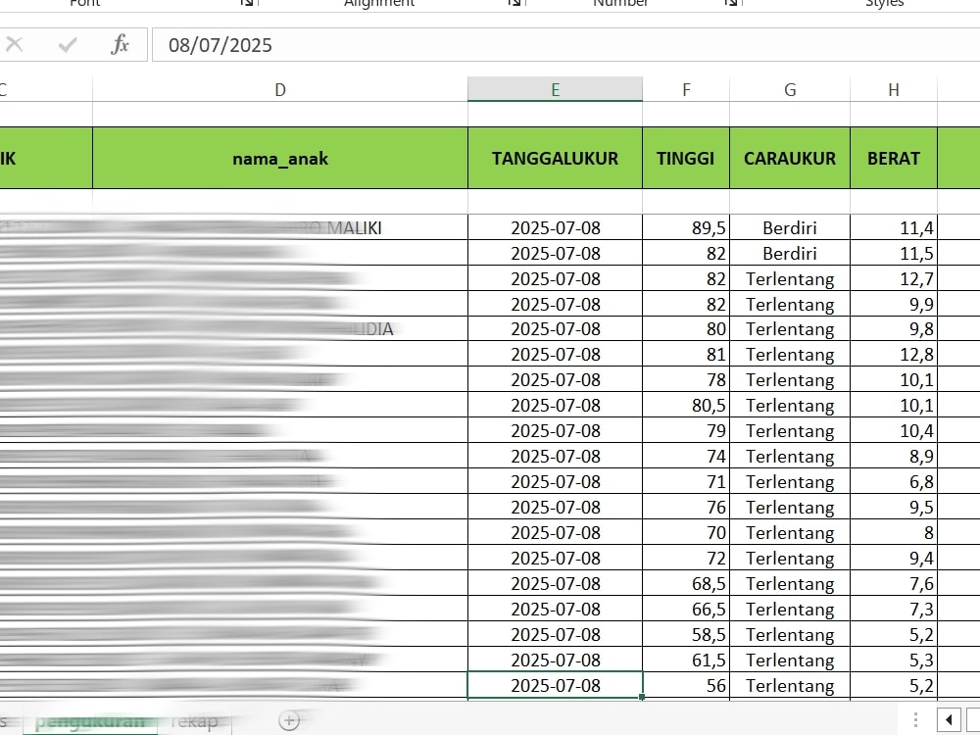Click the CARAUKUR header cell

click(790, 158)
